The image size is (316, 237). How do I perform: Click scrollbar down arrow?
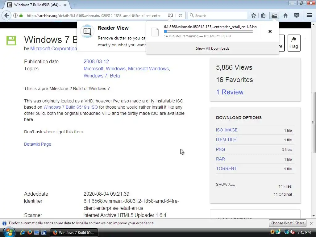313,216
